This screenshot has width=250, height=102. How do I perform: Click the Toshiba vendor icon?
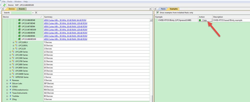[x=10, y=96]
